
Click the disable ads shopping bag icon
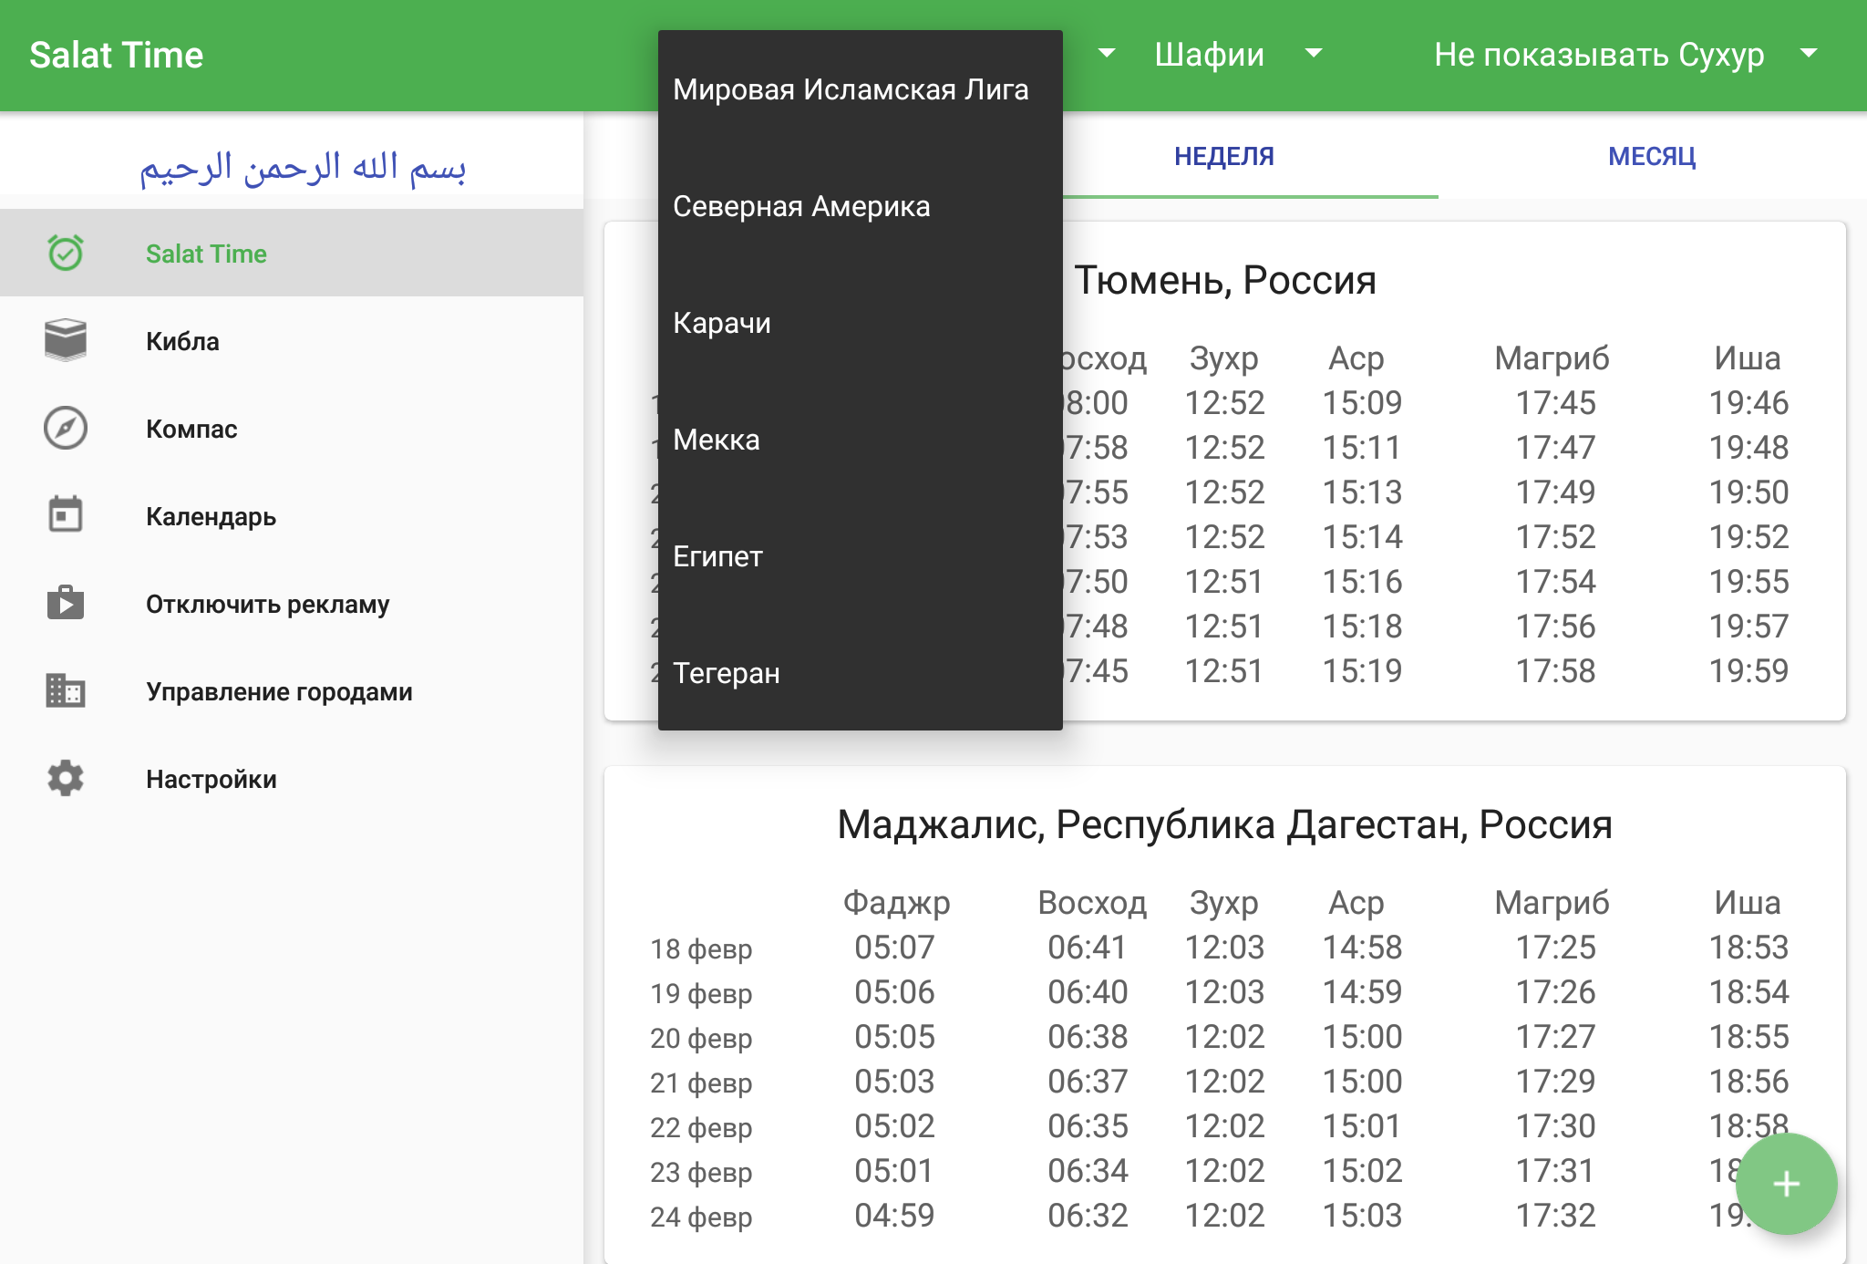[66, 603]
